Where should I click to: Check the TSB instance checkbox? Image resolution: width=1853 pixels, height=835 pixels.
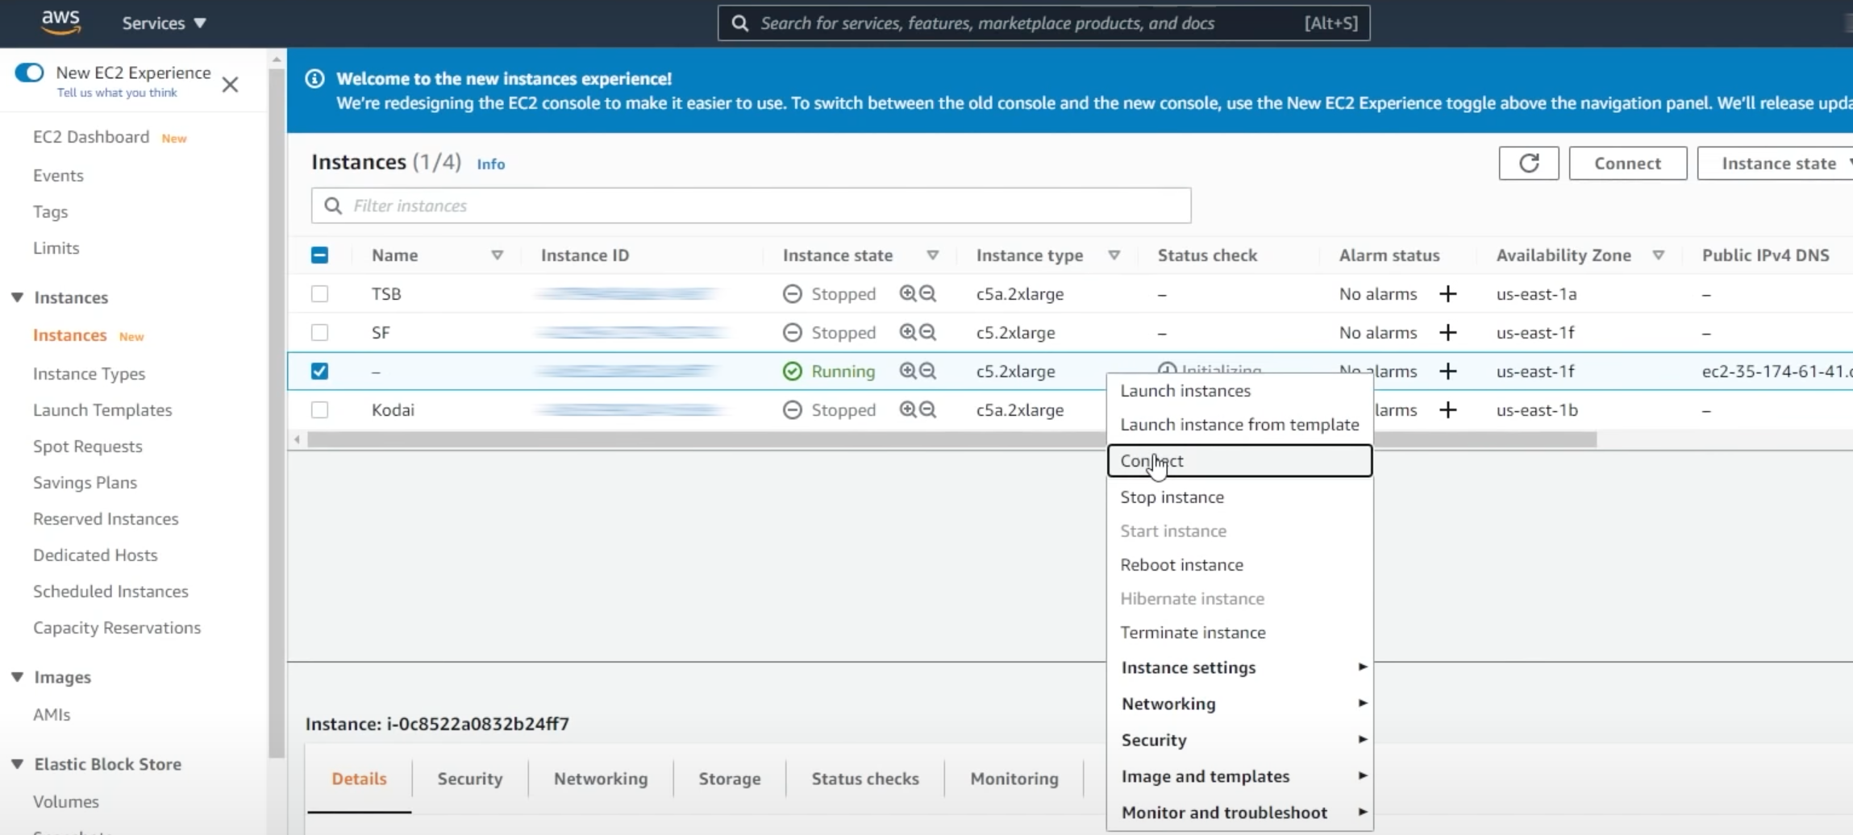[319, 294]
